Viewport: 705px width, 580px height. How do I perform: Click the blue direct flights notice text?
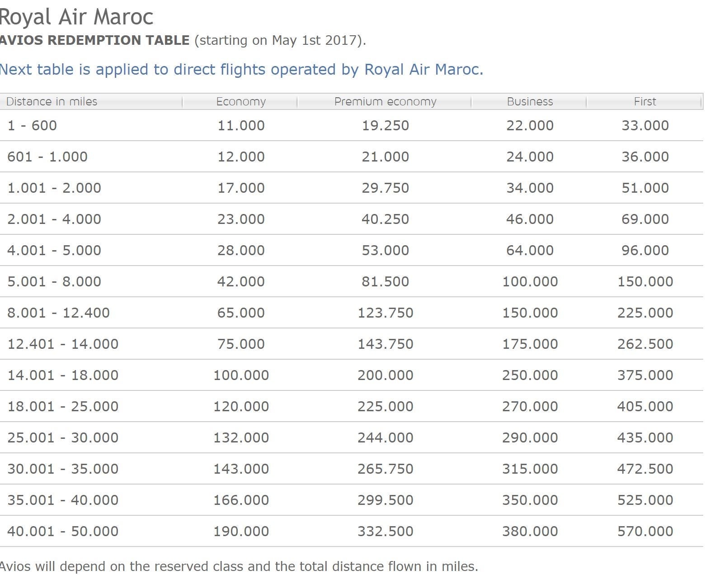pos(241,69)
